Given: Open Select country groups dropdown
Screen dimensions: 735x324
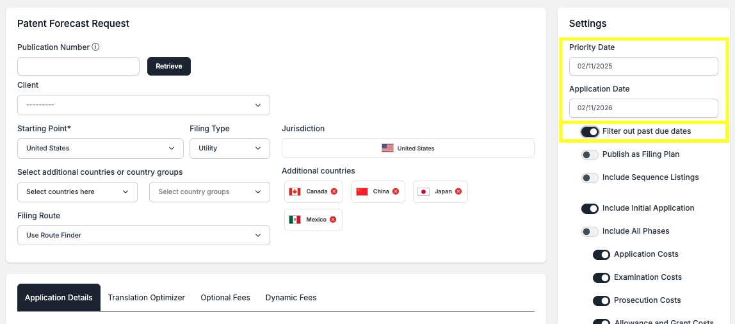Looking at the screenshot, I should 209,191.
